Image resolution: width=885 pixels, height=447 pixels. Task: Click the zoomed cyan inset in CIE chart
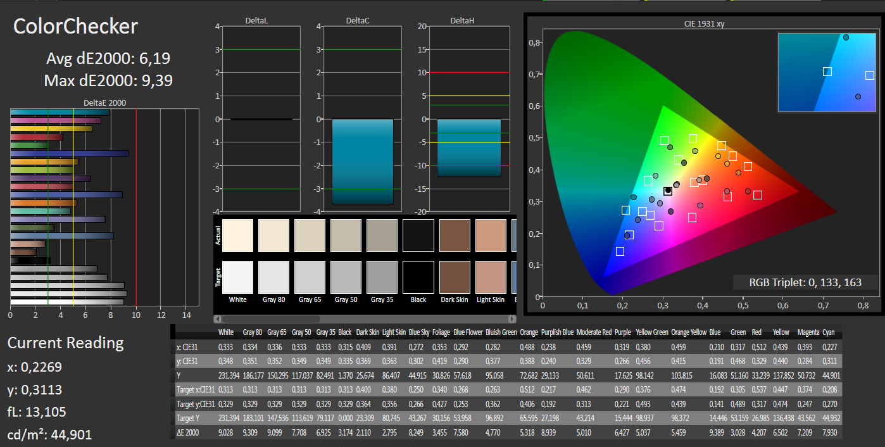826,73
